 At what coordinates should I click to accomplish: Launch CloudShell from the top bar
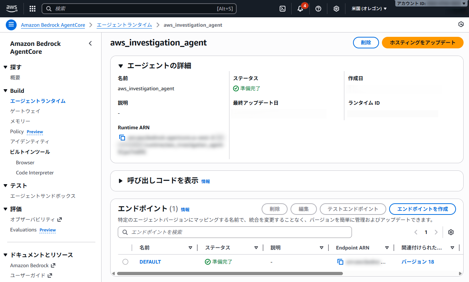coord(282,8)
